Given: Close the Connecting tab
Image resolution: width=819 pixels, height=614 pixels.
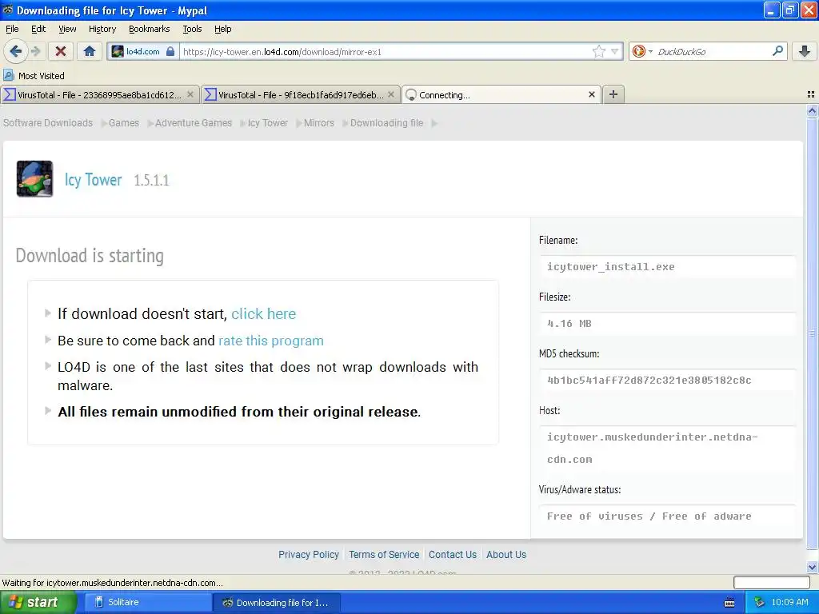Looking at the screenshot, I should pos(591,94).
